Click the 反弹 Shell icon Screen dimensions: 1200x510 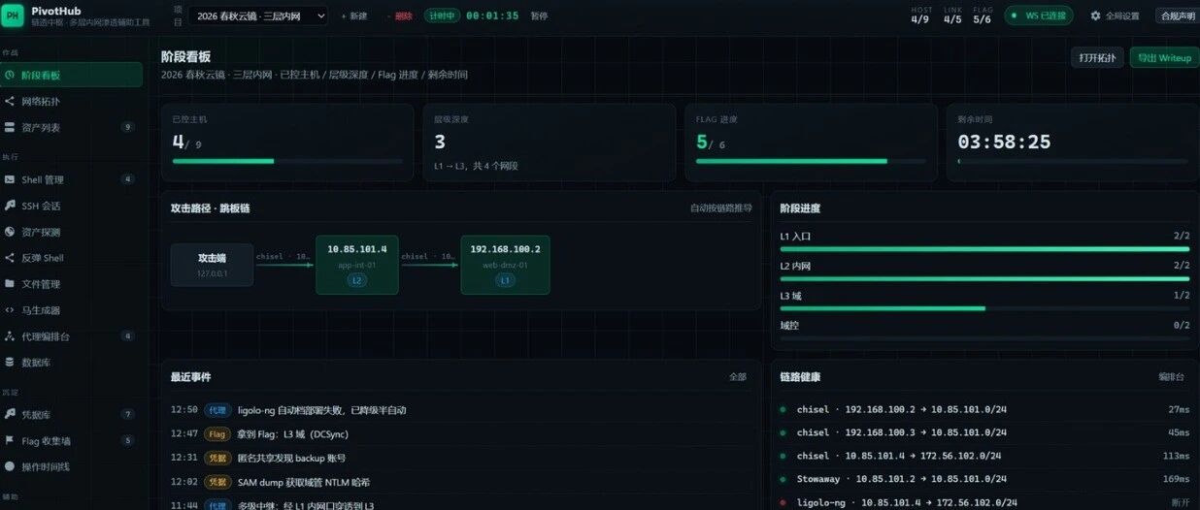pyautogui.click(x=10, y=258)
